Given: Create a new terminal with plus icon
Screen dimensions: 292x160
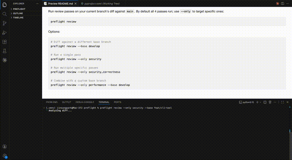Looking at the screenshot, I should pos(257,102).
